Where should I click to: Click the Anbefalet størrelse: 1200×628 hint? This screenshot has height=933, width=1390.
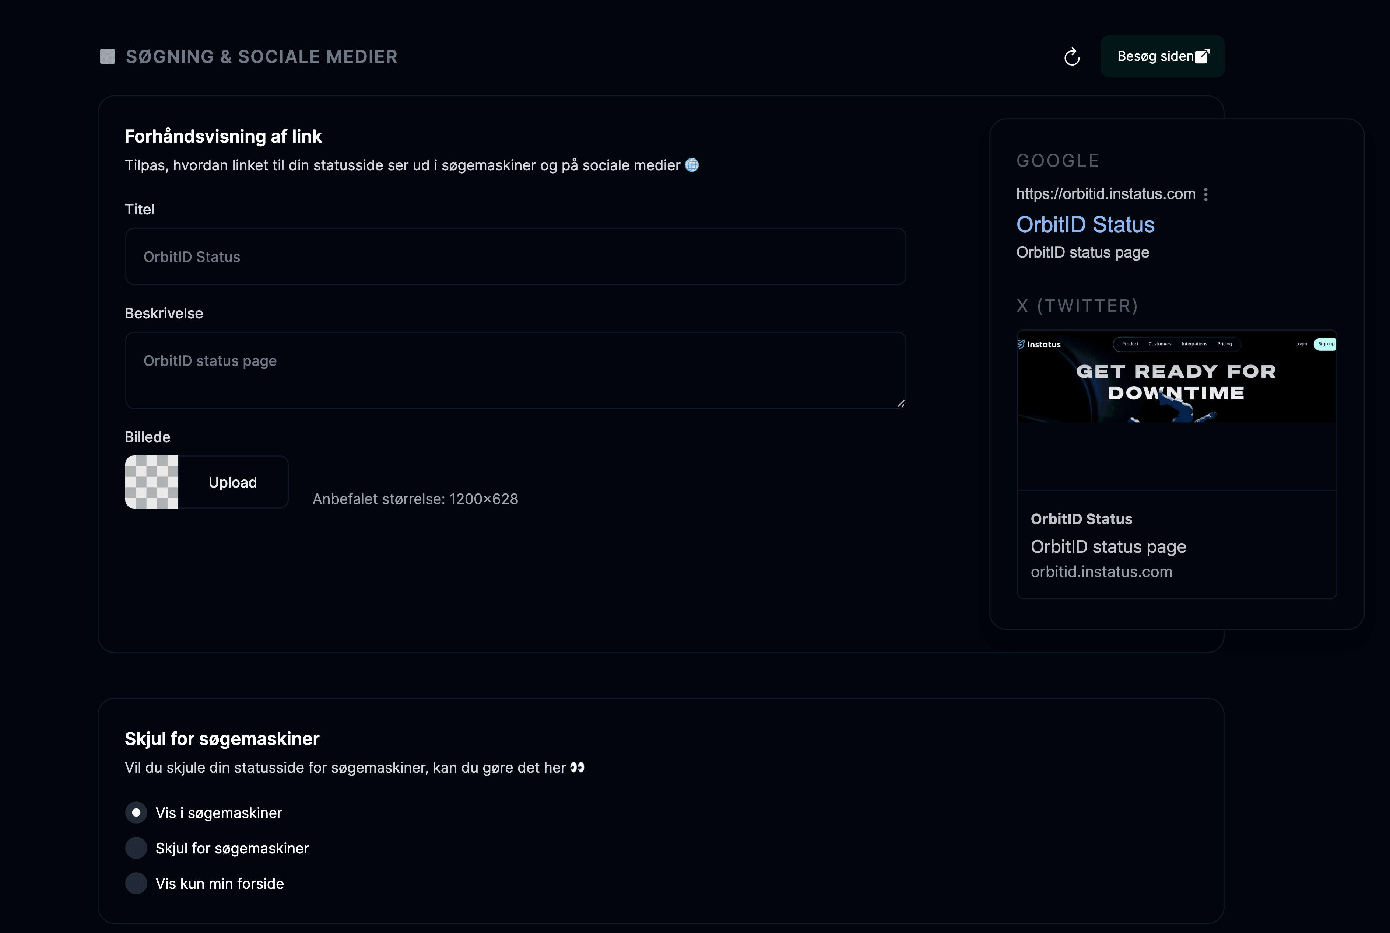415,499
